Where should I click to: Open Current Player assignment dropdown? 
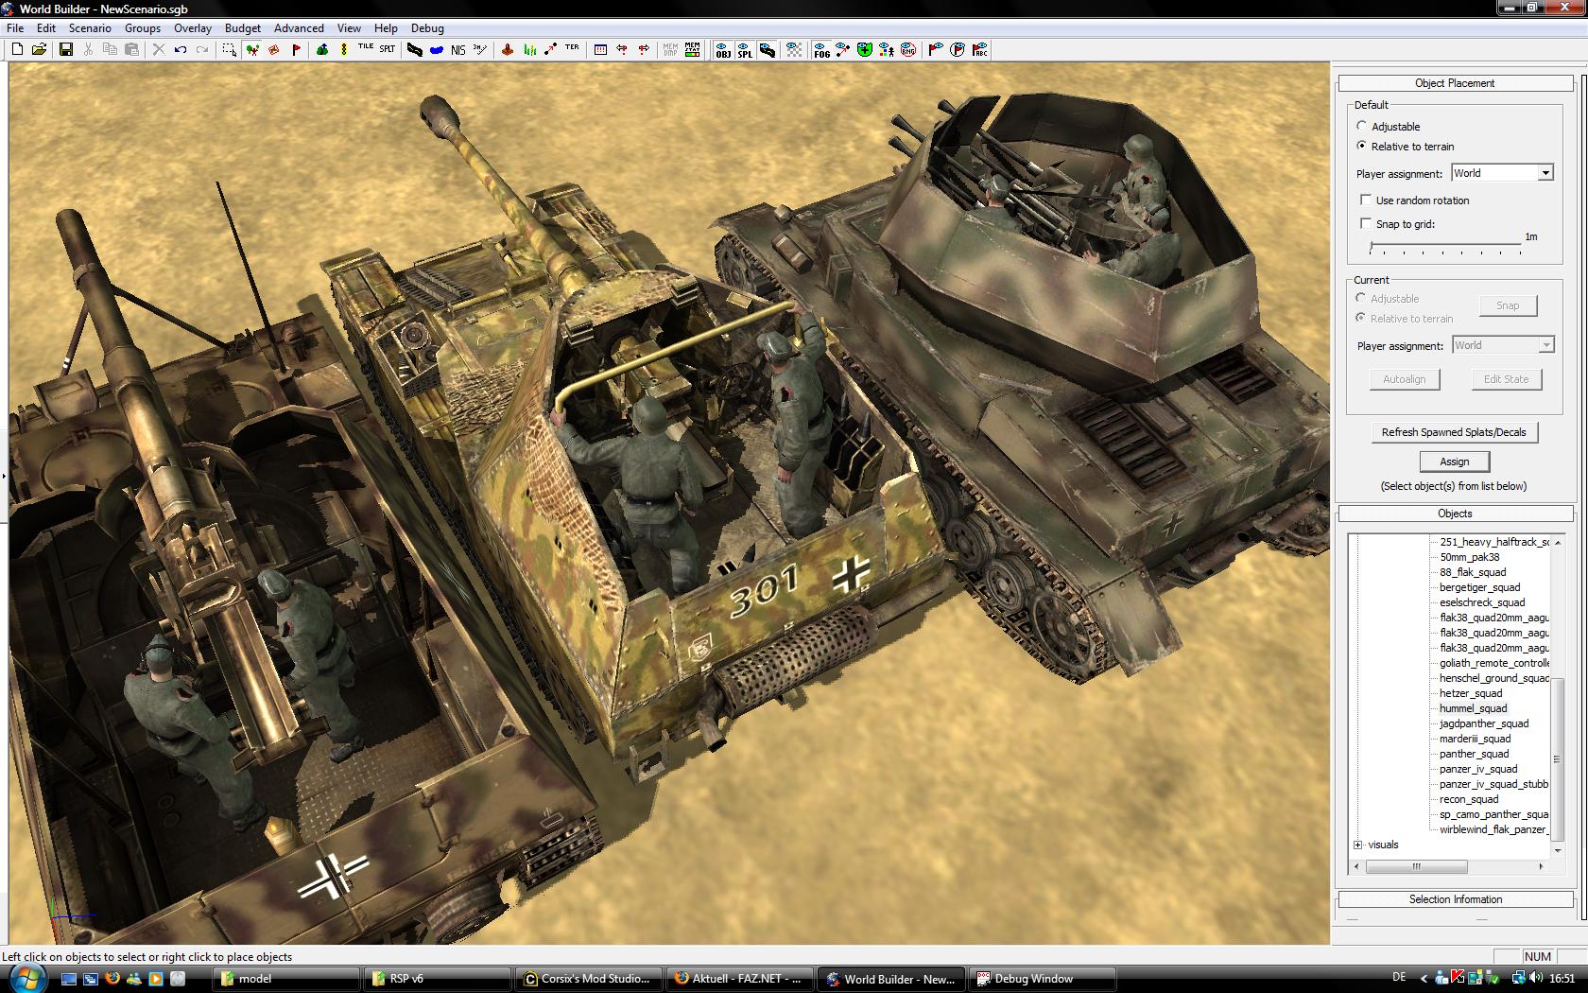pyautogui.click(x=1502, y=345)
